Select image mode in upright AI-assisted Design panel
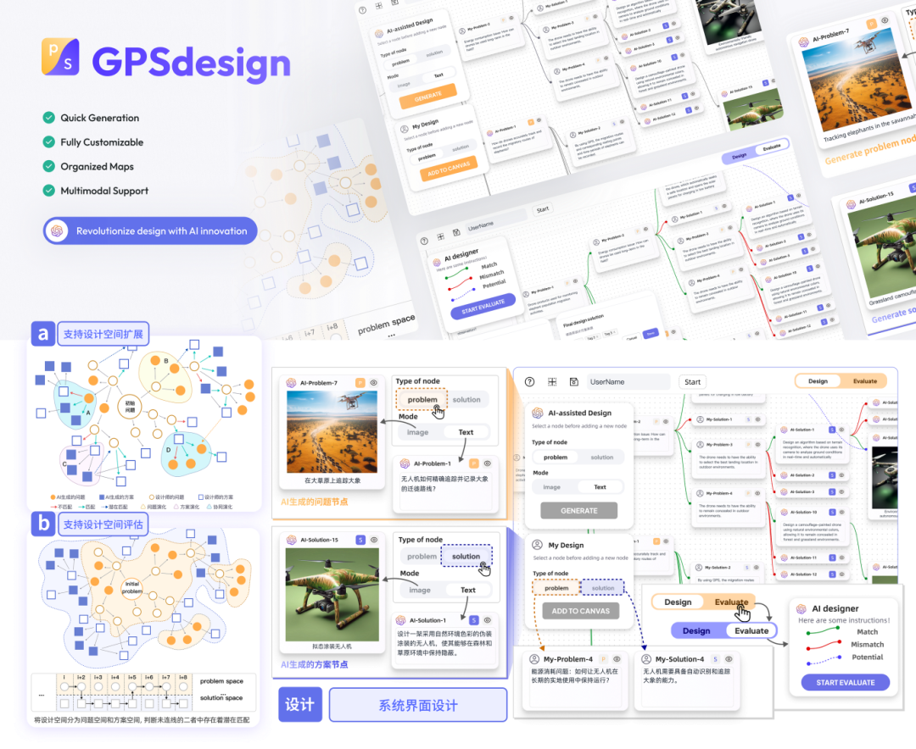This screenshot has height=749, width=916. tap(551, 487)
